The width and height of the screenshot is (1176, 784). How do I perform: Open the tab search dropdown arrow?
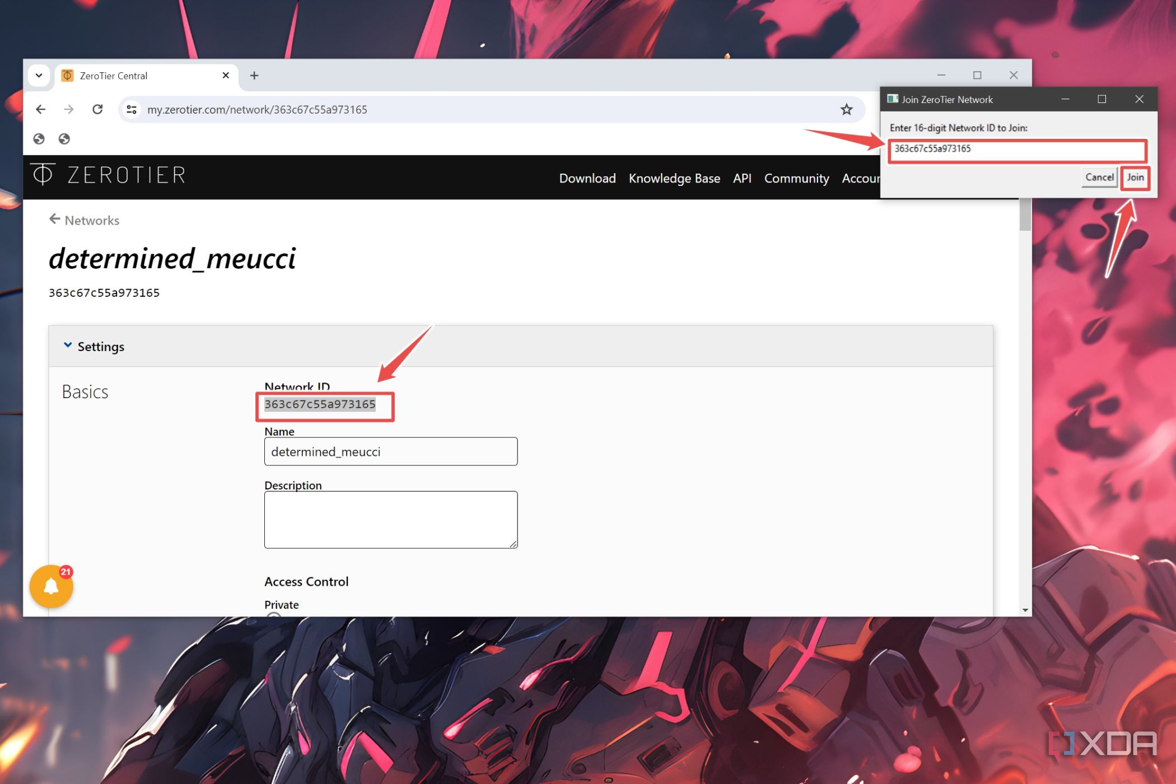coord(39,75)
